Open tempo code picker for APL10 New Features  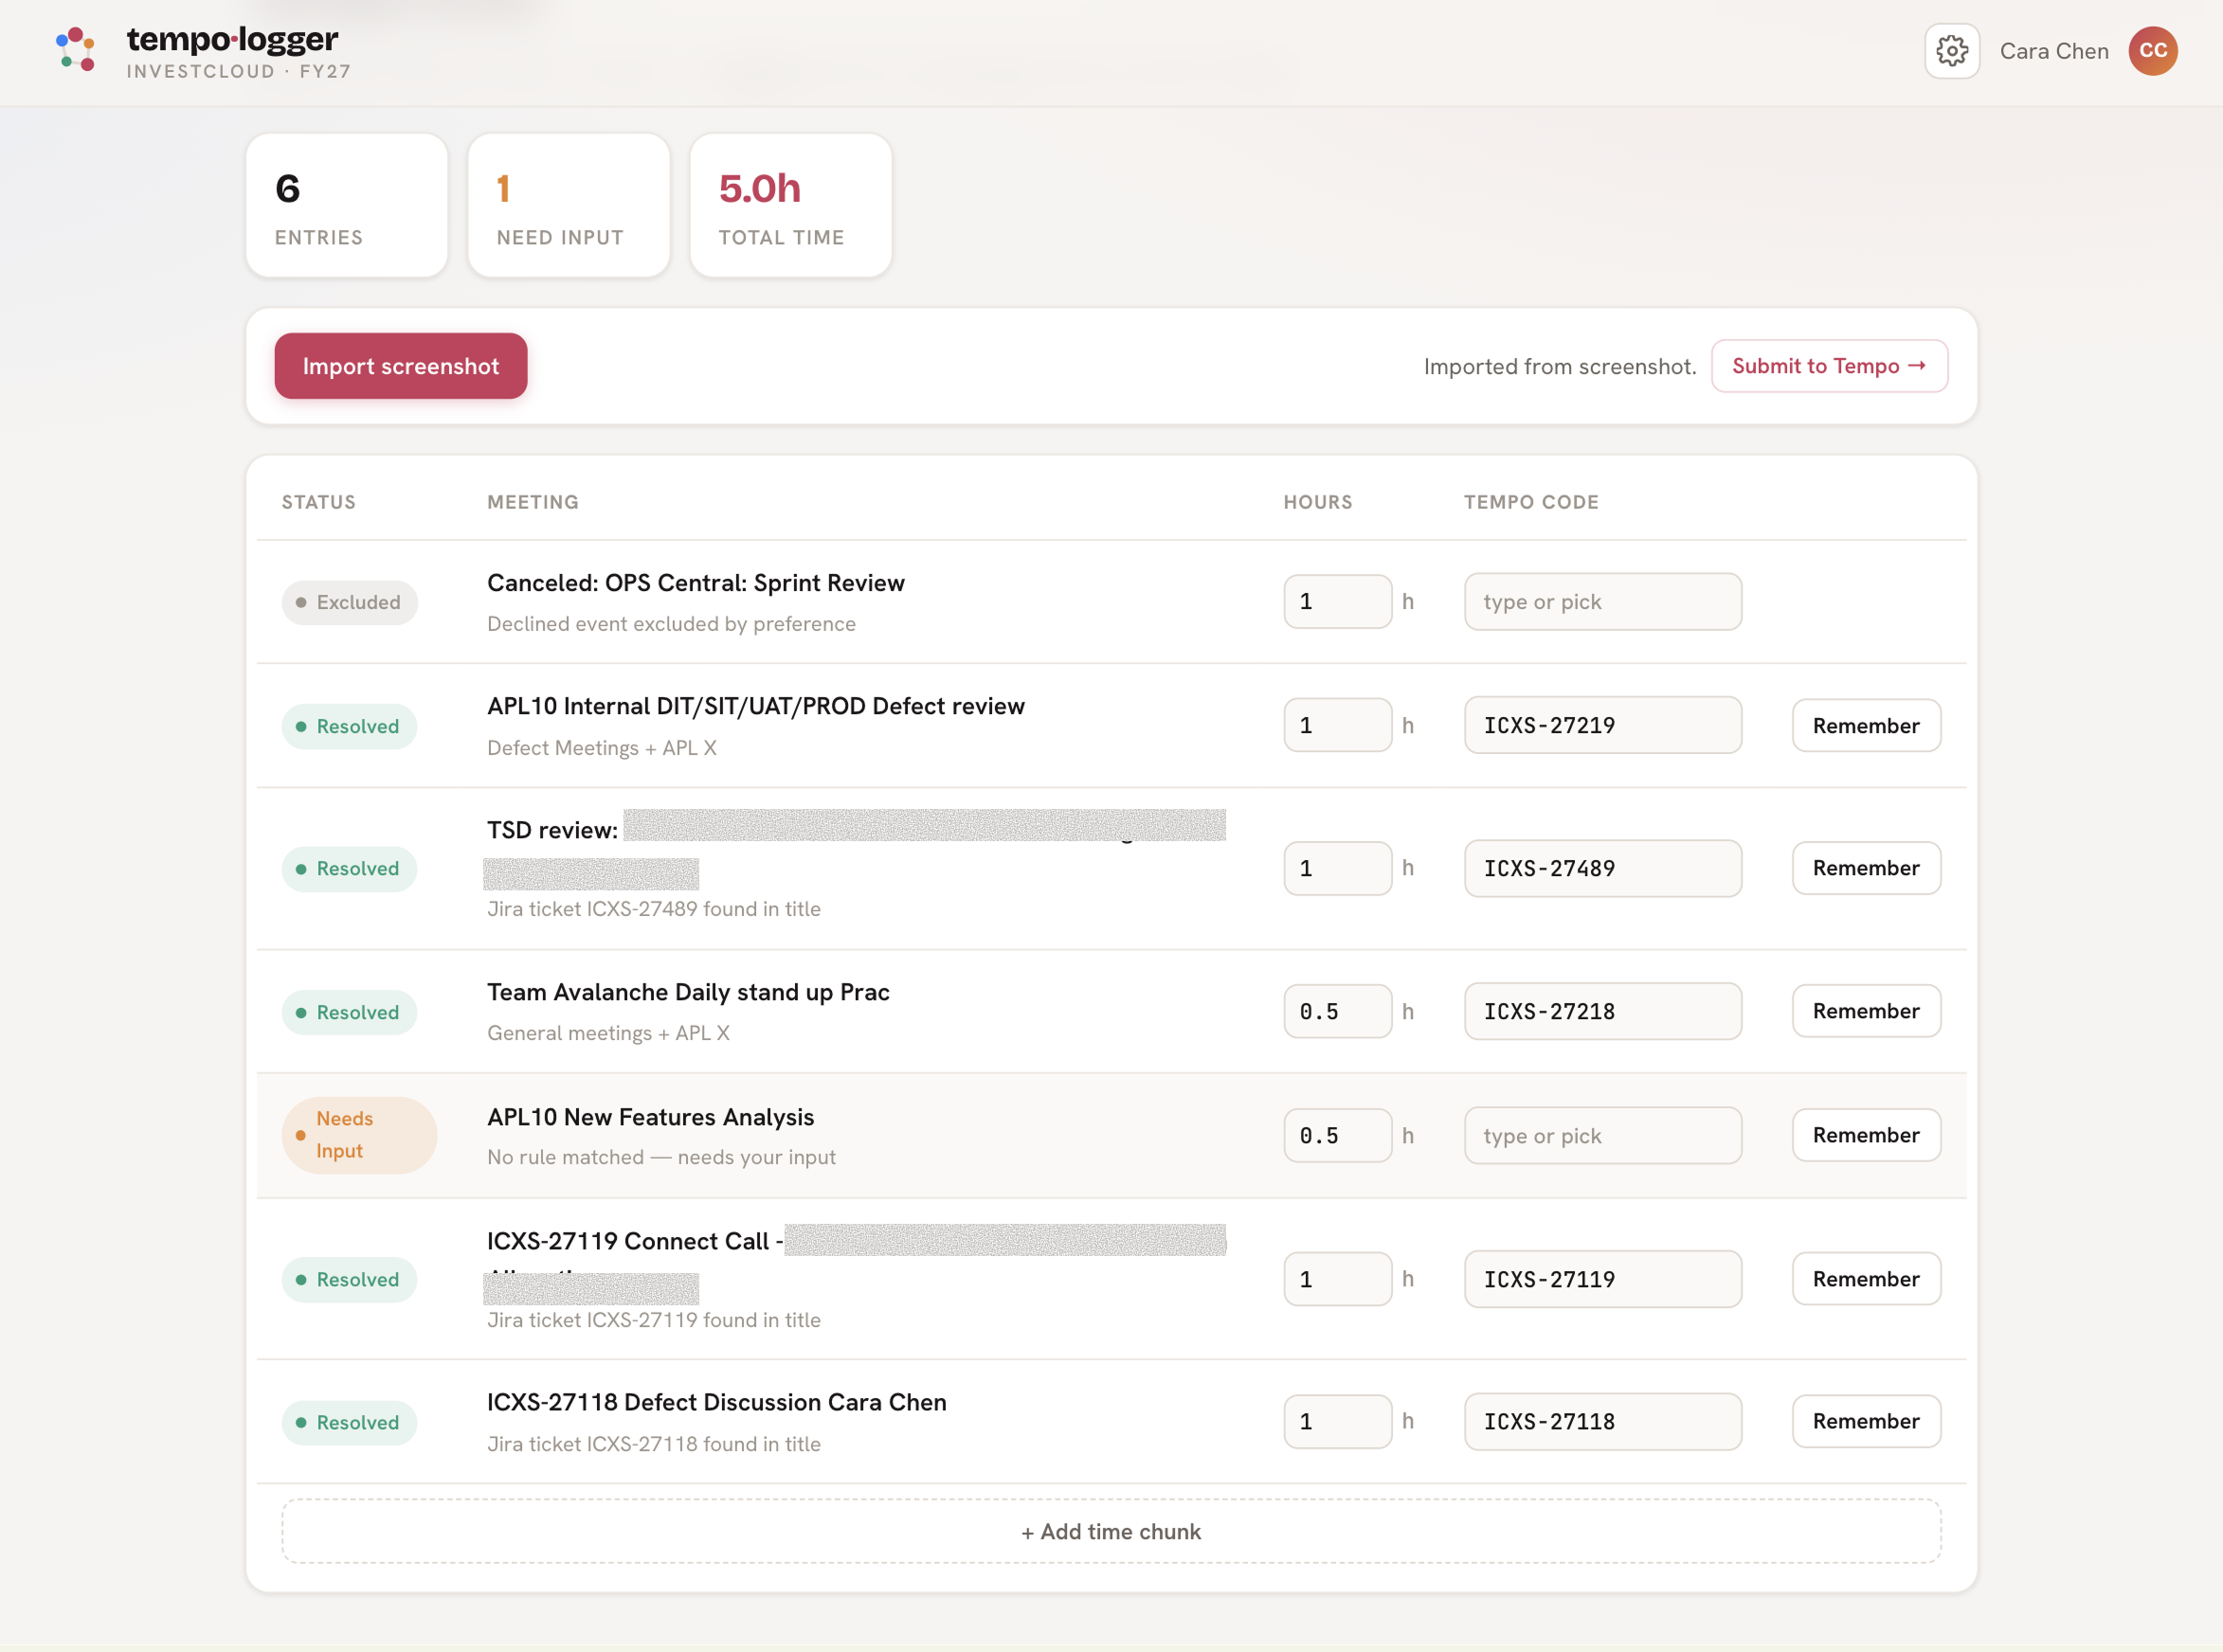[1601, 1135]
